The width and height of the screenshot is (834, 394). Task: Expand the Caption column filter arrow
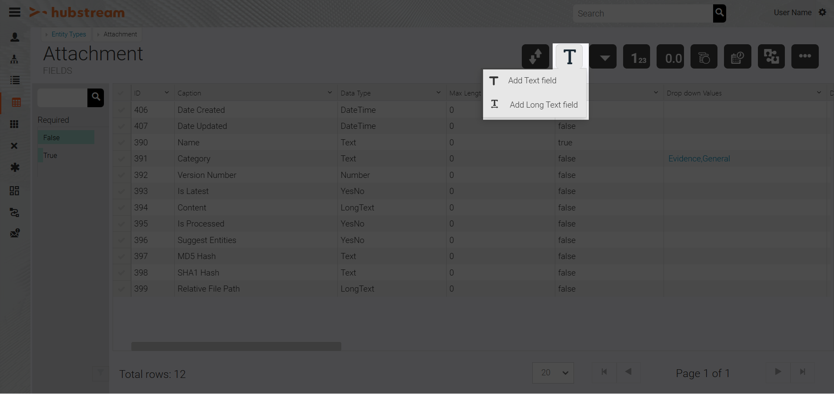(x=330, y=92)
